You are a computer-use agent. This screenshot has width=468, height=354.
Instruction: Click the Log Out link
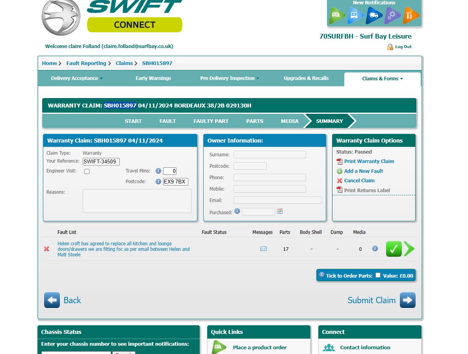click(x=403, y=47)
